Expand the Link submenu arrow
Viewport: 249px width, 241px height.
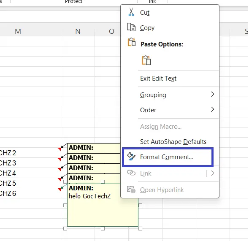213,173
